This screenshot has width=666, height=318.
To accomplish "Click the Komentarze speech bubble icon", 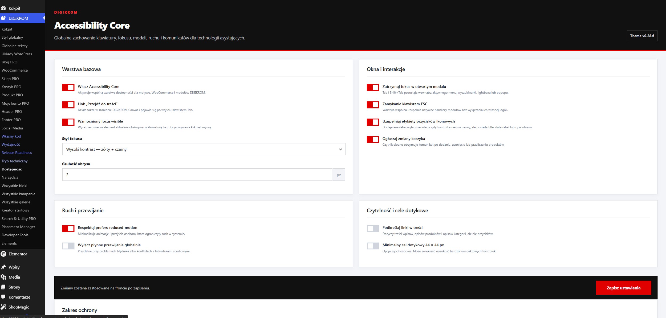I will point(3,297).
